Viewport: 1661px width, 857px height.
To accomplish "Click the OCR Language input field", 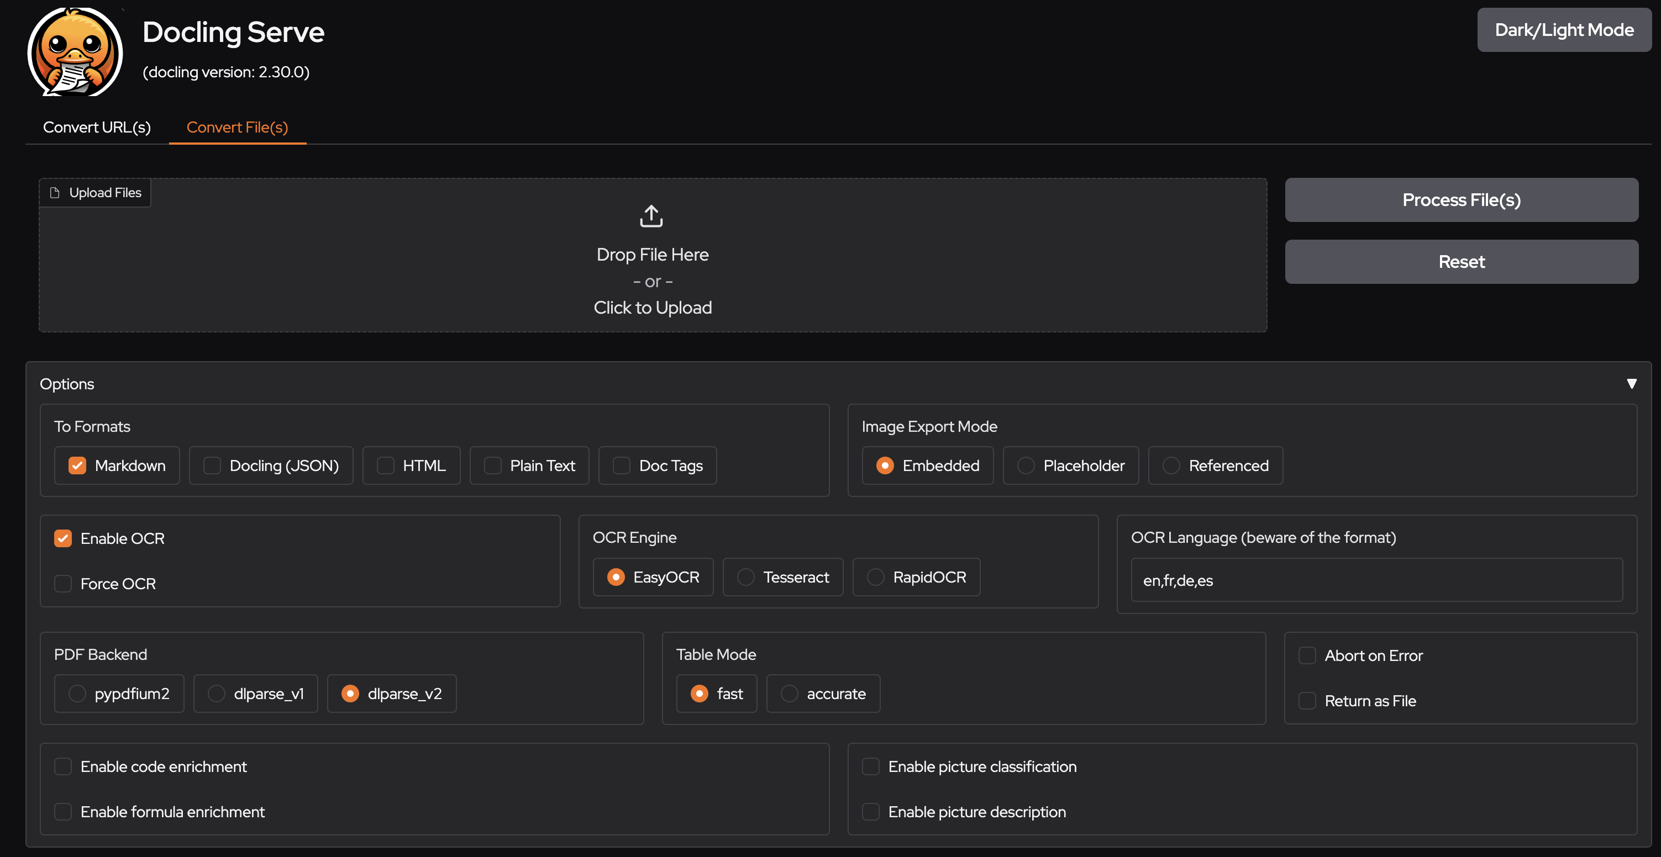I will [x=1376, y=580].
